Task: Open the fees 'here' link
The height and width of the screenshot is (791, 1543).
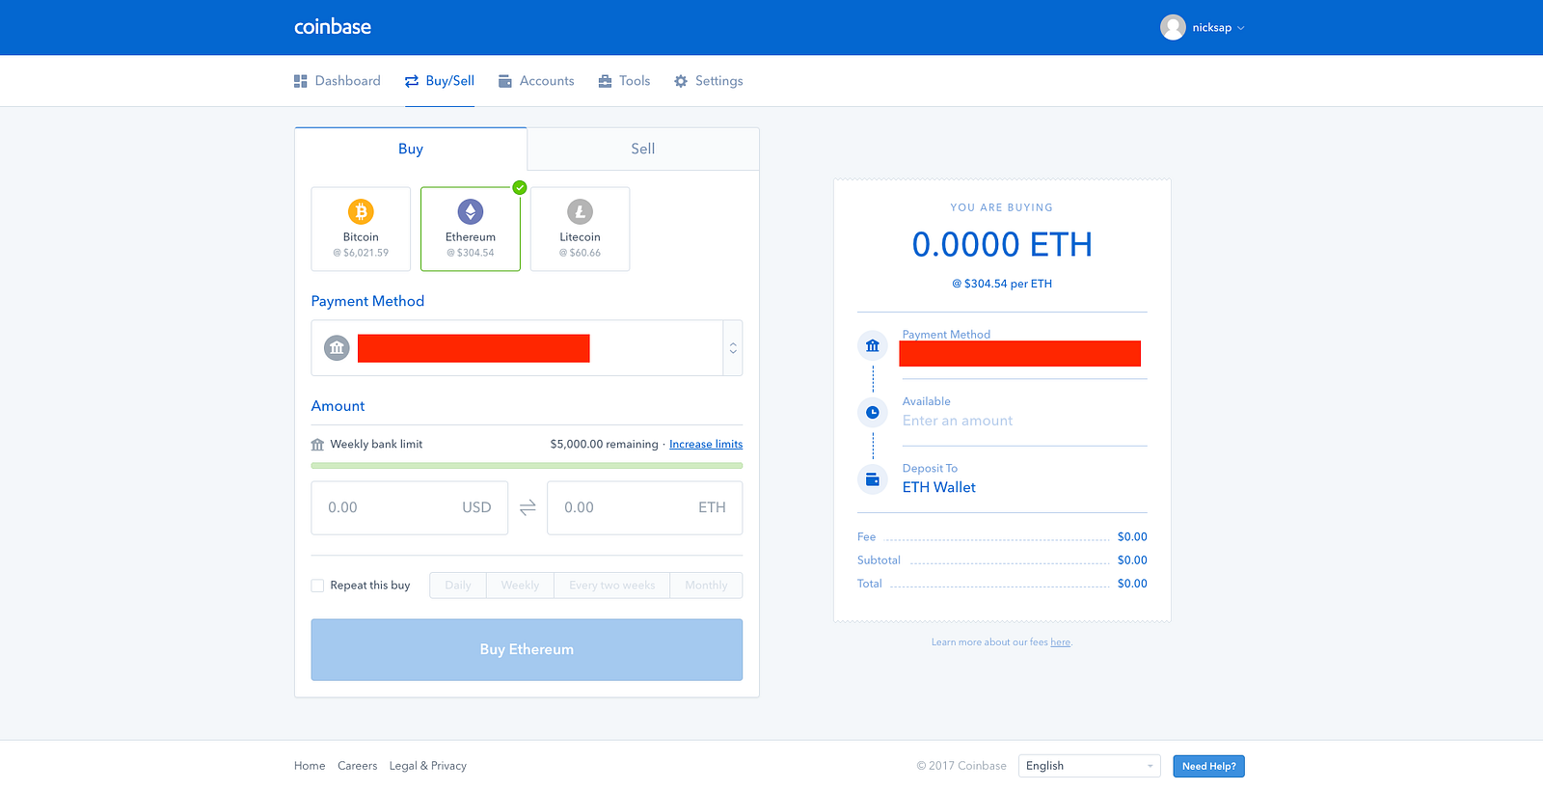Action: tap(1060, 642)
